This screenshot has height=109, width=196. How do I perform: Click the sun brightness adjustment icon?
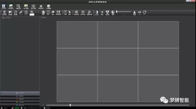click(x=102, y=13)
